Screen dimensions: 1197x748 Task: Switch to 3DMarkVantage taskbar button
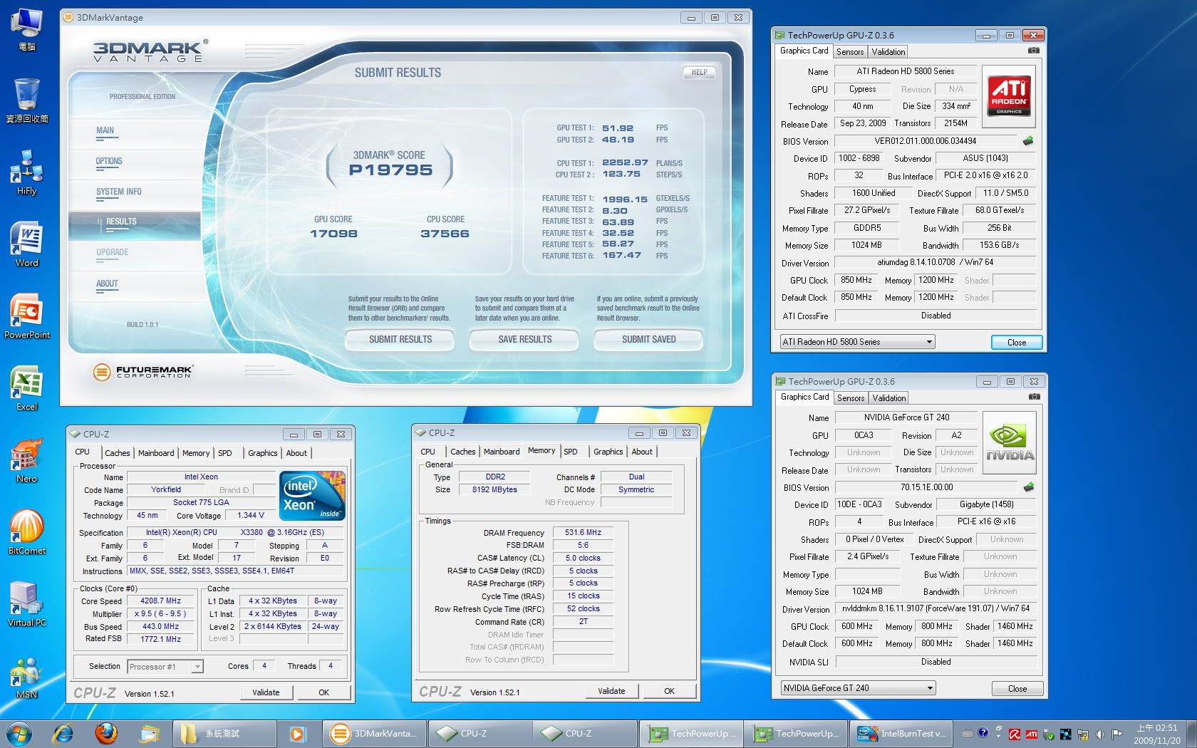(x=375, y=733)
